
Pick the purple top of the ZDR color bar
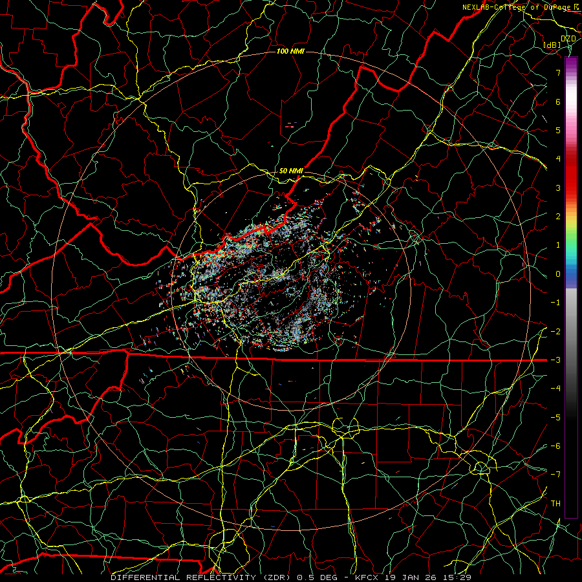coord(571,64)
